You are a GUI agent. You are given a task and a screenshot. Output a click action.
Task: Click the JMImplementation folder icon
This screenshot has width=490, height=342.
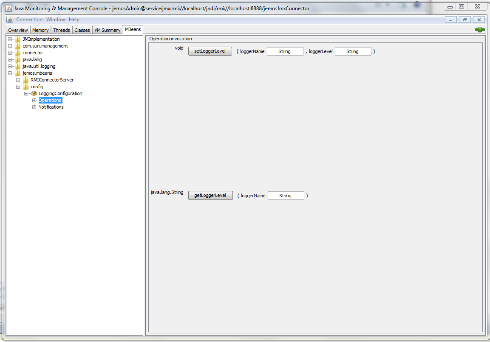[x=18, y=39]
